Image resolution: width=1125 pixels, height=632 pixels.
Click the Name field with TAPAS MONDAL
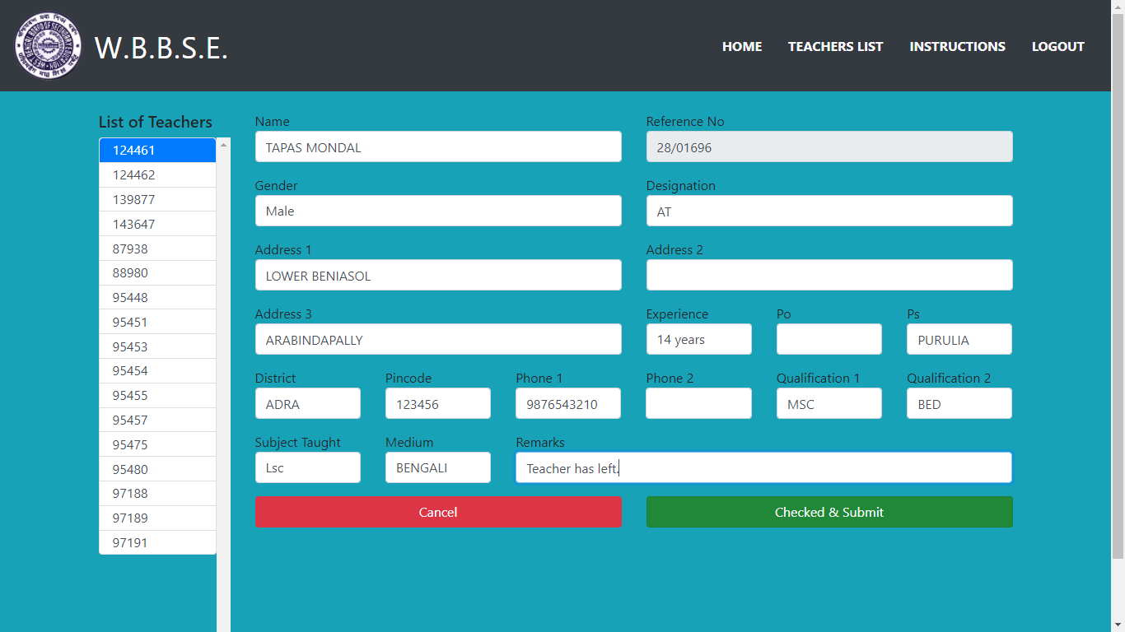pos(437,147)
